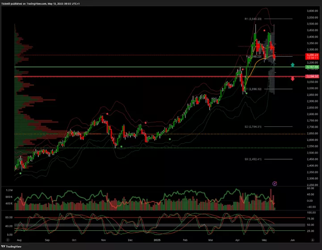The height and width of the screenshot is (250, 322).
Task: Select the red 3,094.56 price label
Action: 312,76
